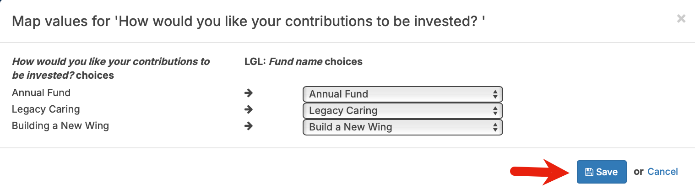
Task: Click the 'Map values for' dialog title
Action: coord(248,22)
